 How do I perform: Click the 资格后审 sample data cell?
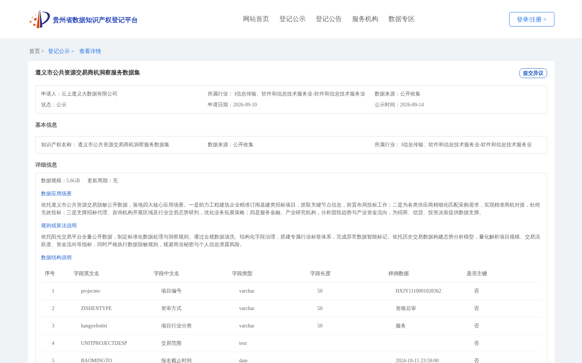click(x=406, y=309)
